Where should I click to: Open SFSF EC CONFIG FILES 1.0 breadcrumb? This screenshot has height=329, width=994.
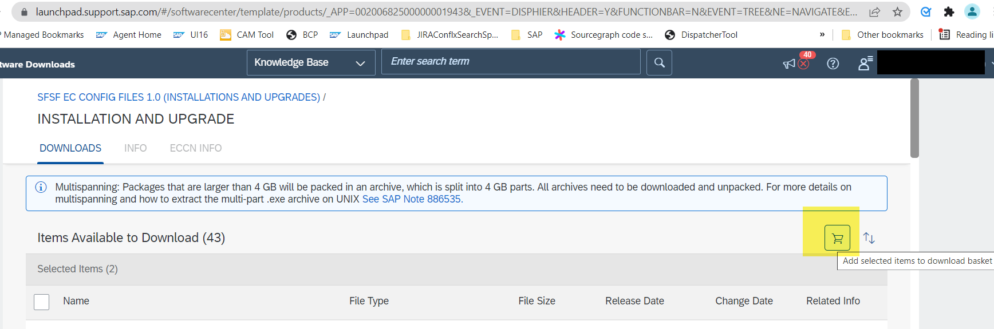[179, 97]
